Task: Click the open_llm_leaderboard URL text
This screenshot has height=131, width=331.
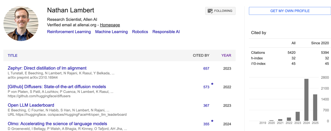Action: (67, 115)
